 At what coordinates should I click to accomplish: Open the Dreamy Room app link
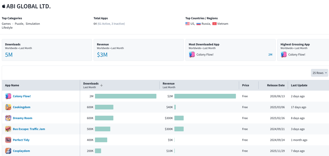click(23, 118)
